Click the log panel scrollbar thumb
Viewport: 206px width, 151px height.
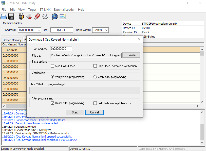(x=202, y=132)
